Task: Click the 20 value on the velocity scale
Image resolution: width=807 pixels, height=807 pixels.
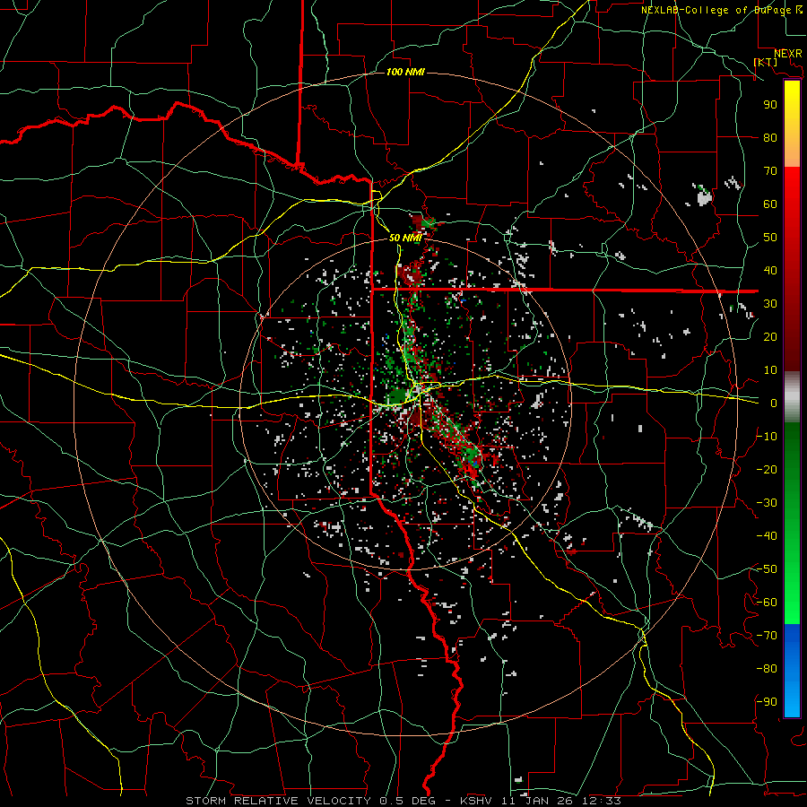Action: 770,337
